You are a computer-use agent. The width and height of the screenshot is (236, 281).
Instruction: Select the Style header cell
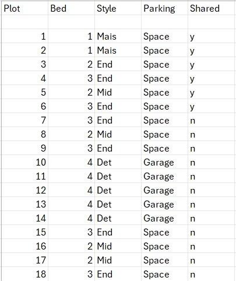(x=118, y=8)
